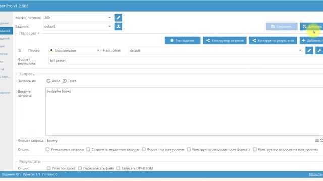Enable the Записать UTF-8 BOM checkbox

118,168
